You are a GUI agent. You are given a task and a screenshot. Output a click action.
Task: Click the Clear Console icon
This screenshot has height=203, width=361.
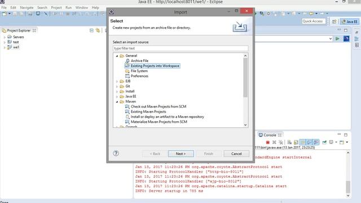(289, 142)
